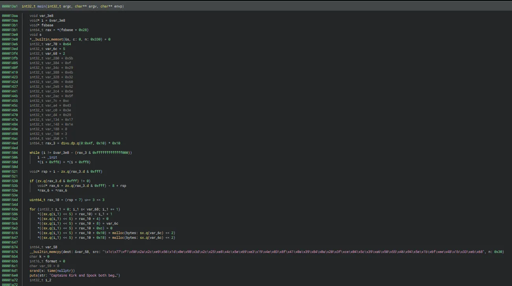Select the '*(i + 0xff8) = *(i + 0xff8)' line

[x=64, y=162]
